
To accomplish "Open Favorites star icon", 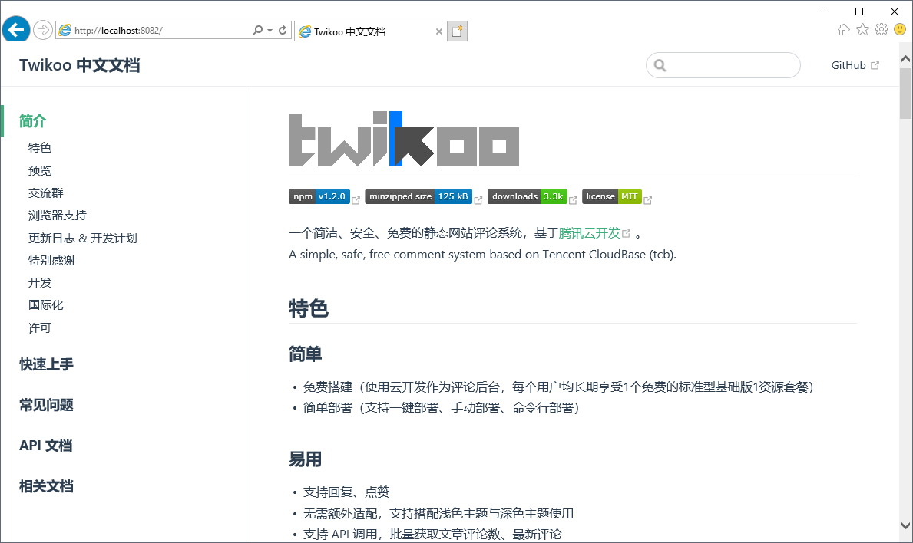I will (x=863, y=30).
